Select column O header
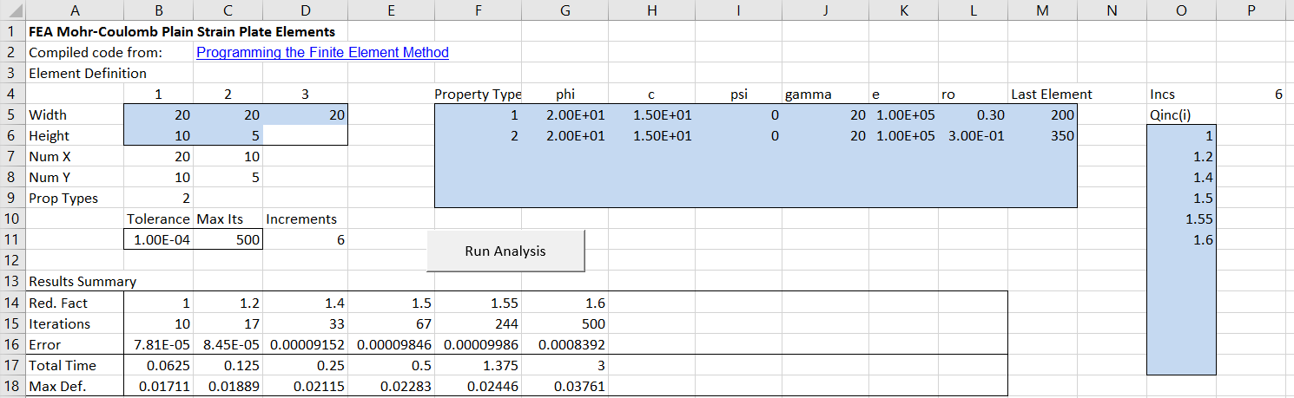The height and width of the screenshot is (398, 1294). (x=1181, y=10)
